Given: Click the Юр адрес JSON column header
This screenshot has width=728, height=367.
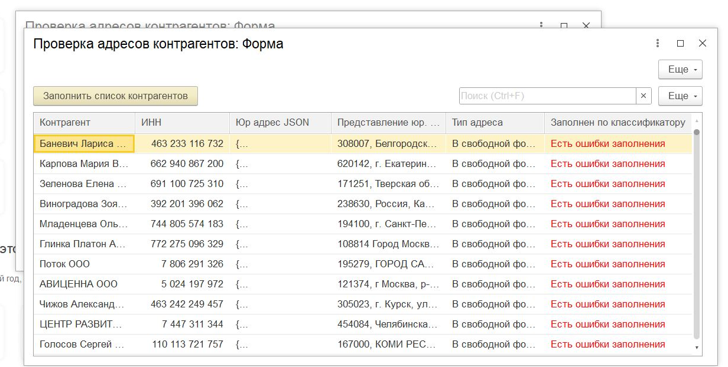Looking at the screenshot, I should click(x=279, y=123).
